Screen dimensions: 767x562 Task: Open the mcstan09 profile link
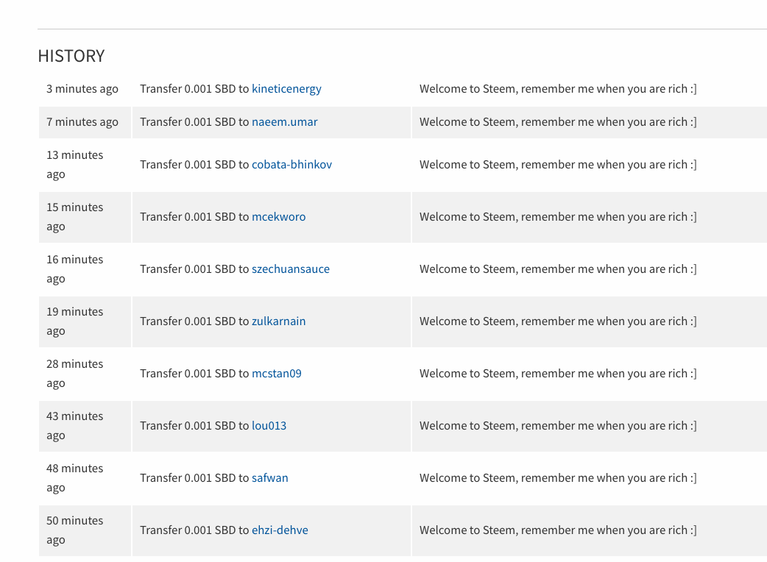pos(276,374)
